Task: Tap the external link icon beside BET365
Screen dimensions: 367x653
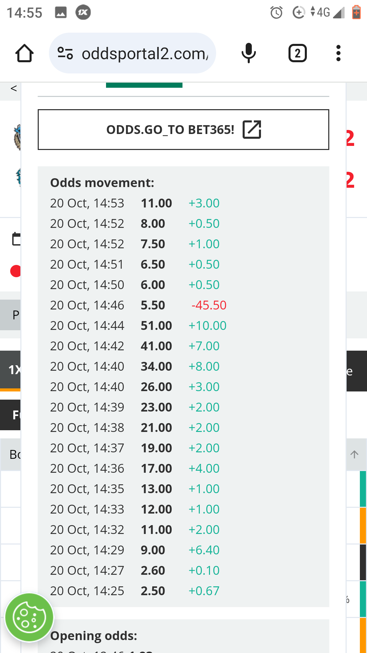Action: (252, 130)
